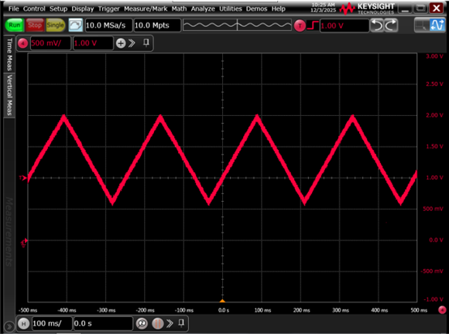
Task: Click the orange trigger time marker
Action: click(222, 301)
